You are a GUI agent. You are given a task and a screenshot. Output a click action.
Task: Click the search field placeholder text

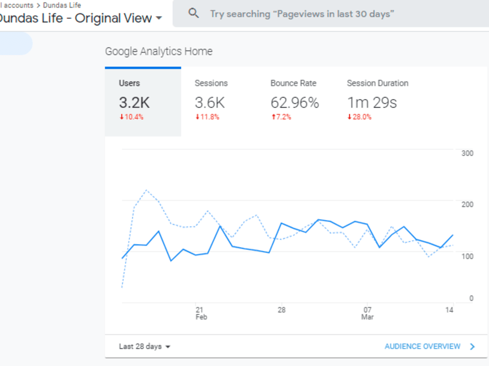pyautogui.click(x=302, y=14)
